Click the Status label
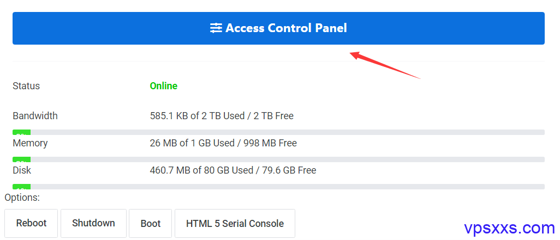The height and width of the screenshot is (240, 560). pyautogui.click(x=26, y=86)
